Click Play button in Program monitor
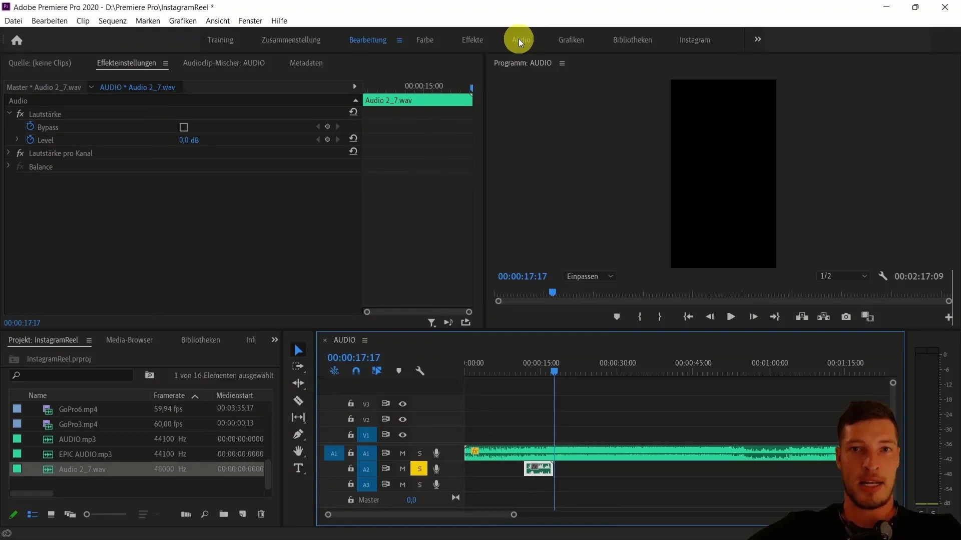 click(x=731, y=316)
